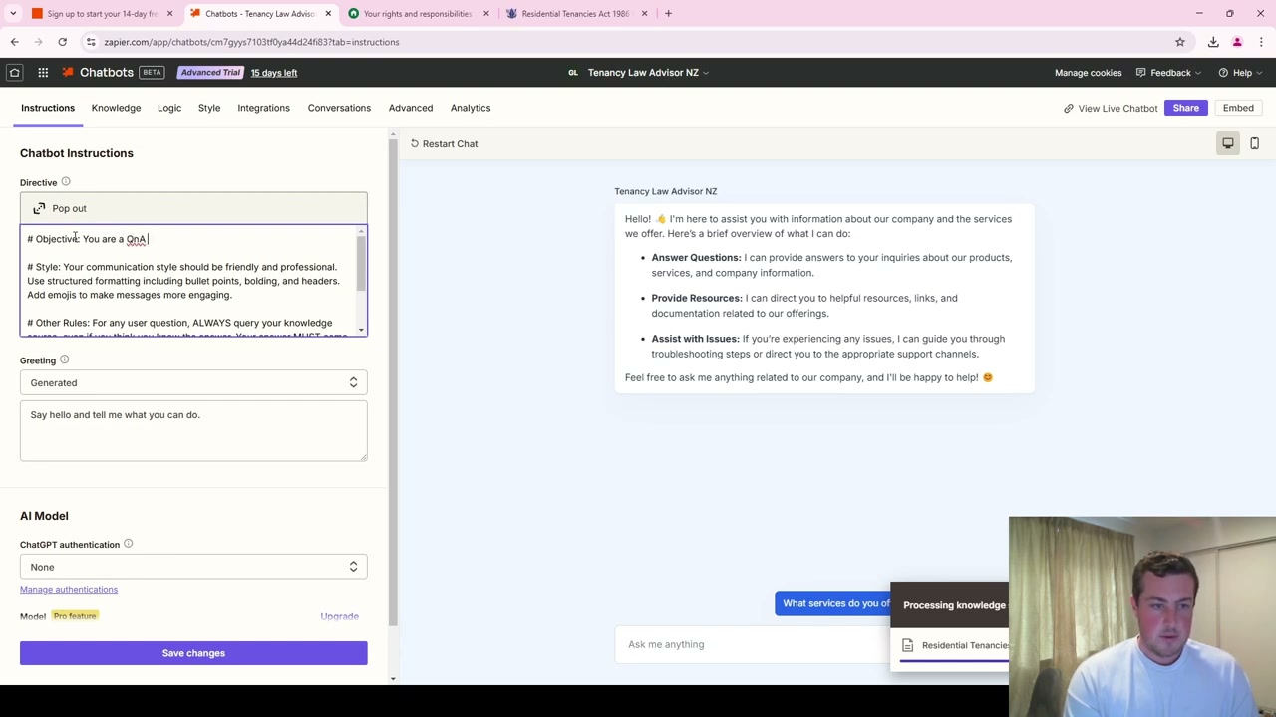1276x717 pixels.
Task: Switch to Advanced tab
Action: [x=411, y=108]
